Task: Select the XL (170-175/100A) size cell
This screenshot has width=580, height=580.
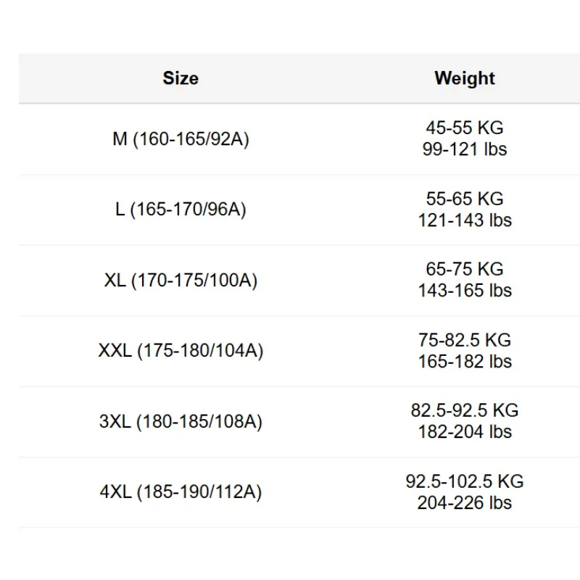Action: 181,280
